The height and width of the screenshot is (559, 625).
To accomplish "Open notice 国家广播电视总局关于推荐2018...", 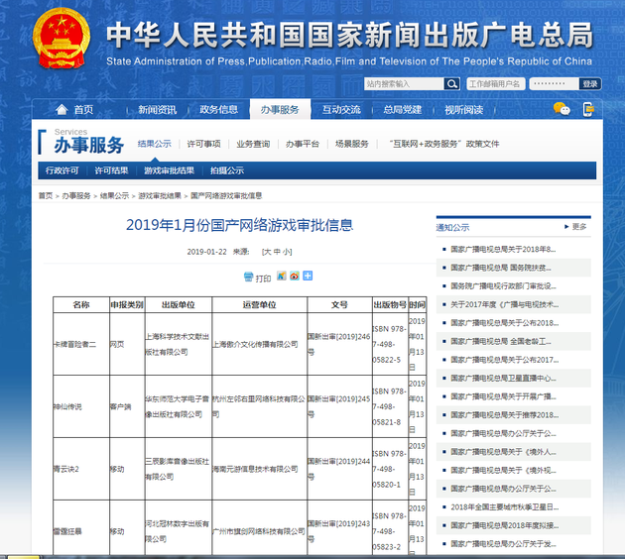I will [x=504, y=415].
